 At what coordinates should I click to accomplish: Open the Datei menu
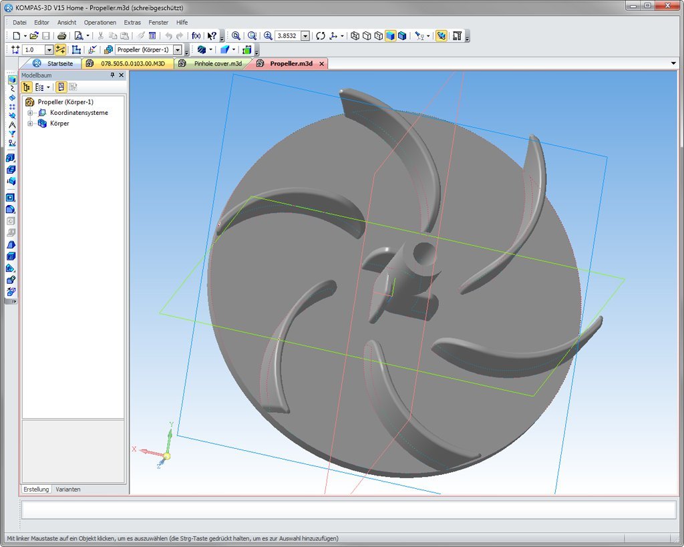coord(19,22)
